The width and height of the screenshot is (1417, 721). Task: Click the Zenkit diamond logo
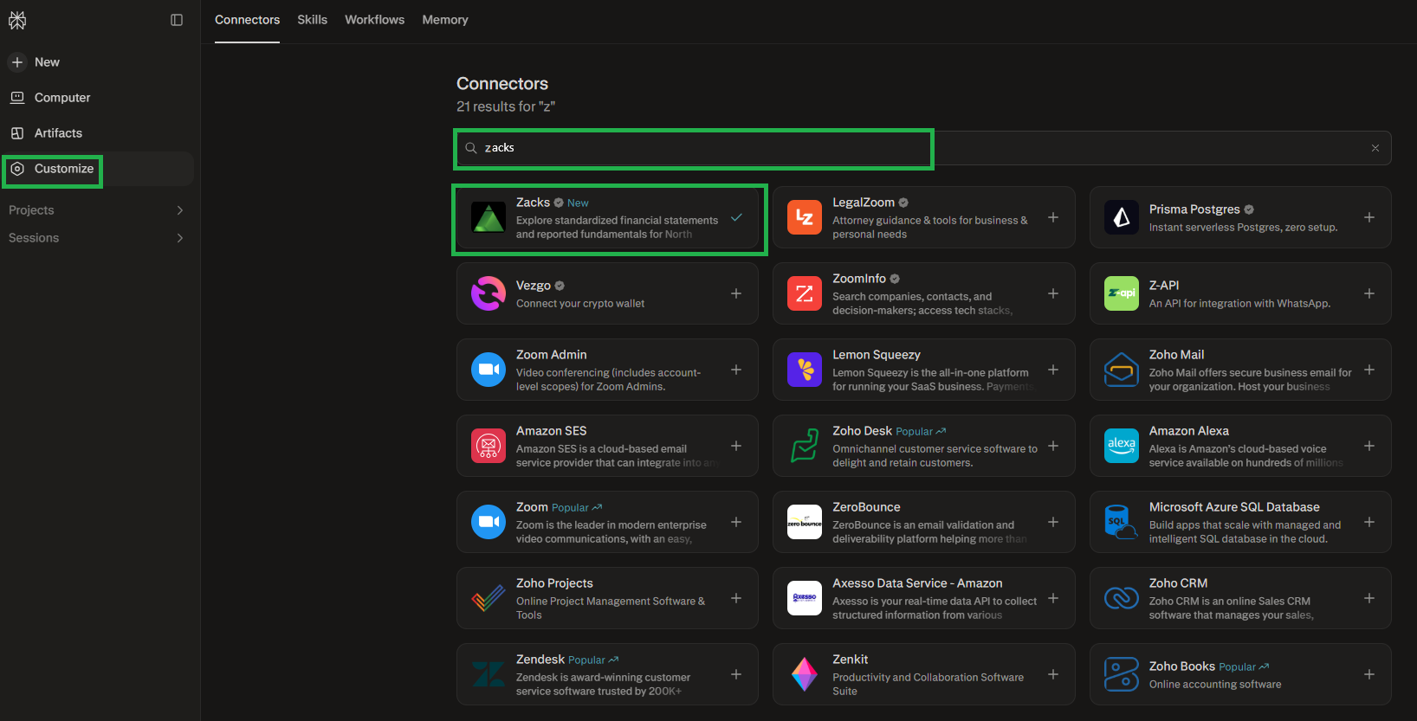pyautogui.click(x=805, y=674)
